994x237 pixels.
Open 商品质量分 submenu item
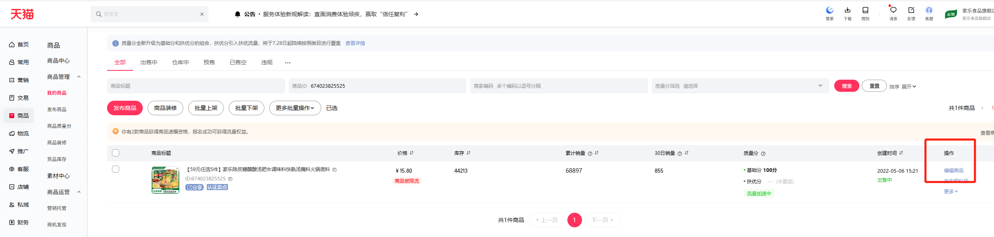(59, 126)
